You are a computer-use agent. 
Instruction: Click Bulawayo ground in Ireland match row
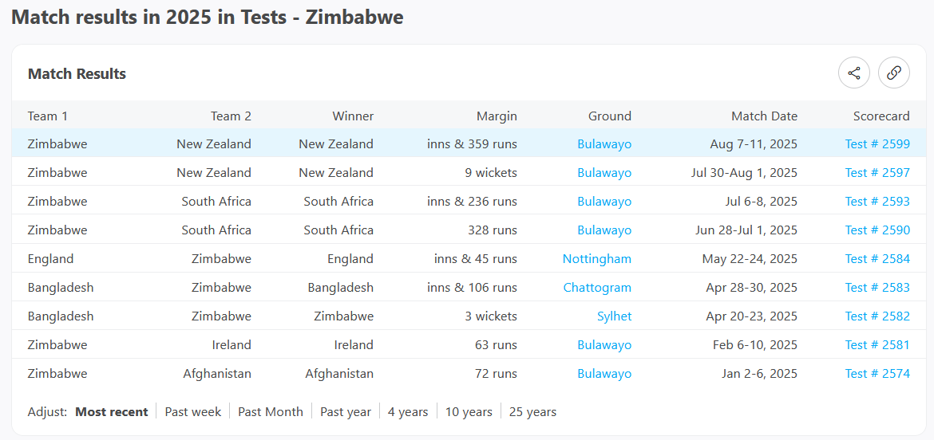(604, 345)
